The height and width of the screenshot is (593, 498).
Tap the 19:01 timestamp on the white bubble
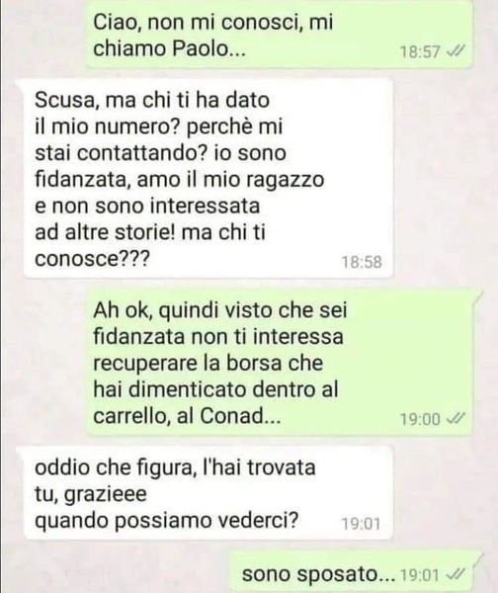tap(361, 524)
